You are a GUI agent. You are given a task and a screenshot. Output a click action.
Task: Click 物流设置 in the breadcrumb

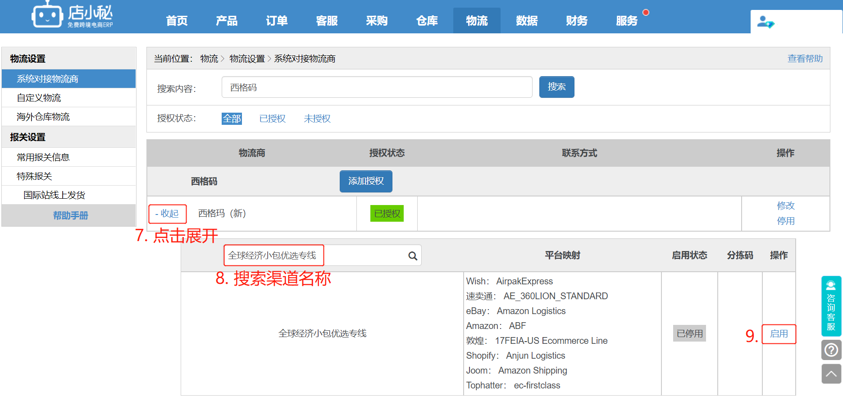pos(247,59)
